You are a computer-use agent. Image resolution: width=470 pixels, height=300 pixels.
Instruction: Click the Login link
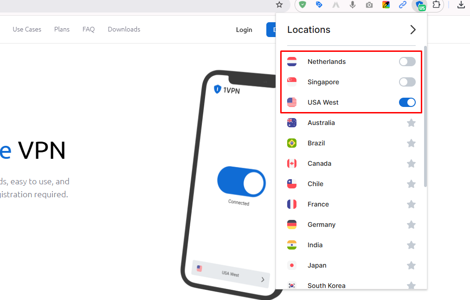pos(244,29)
